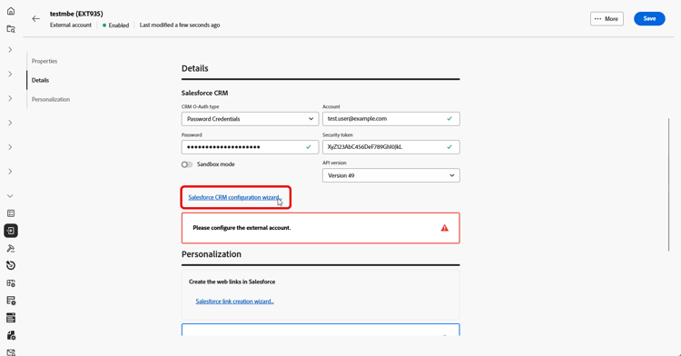Open the envelope icon in the sidebar
Viewport: 681px width, 356px height.
(x=11, y=352)
